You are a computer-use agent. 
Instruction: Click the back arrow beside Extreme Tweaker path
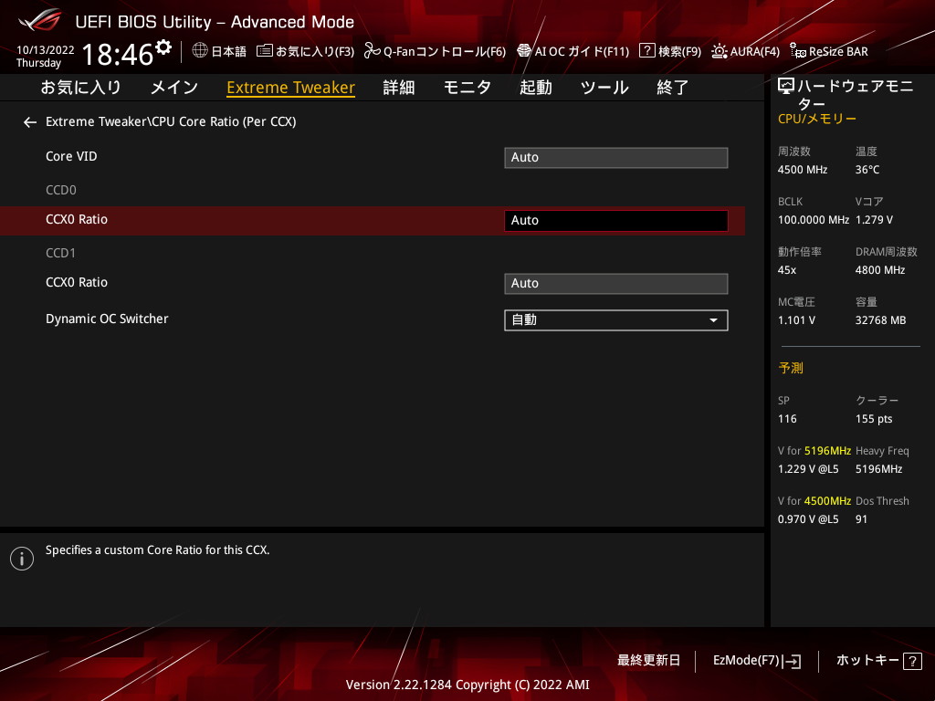[30, 122]
